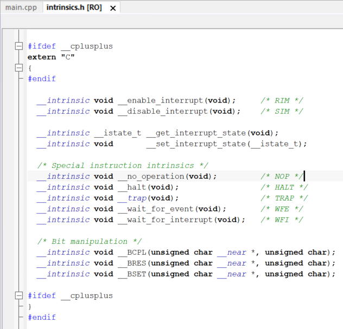Click the __set_interrupt_state function name

[x=196, y=144]
